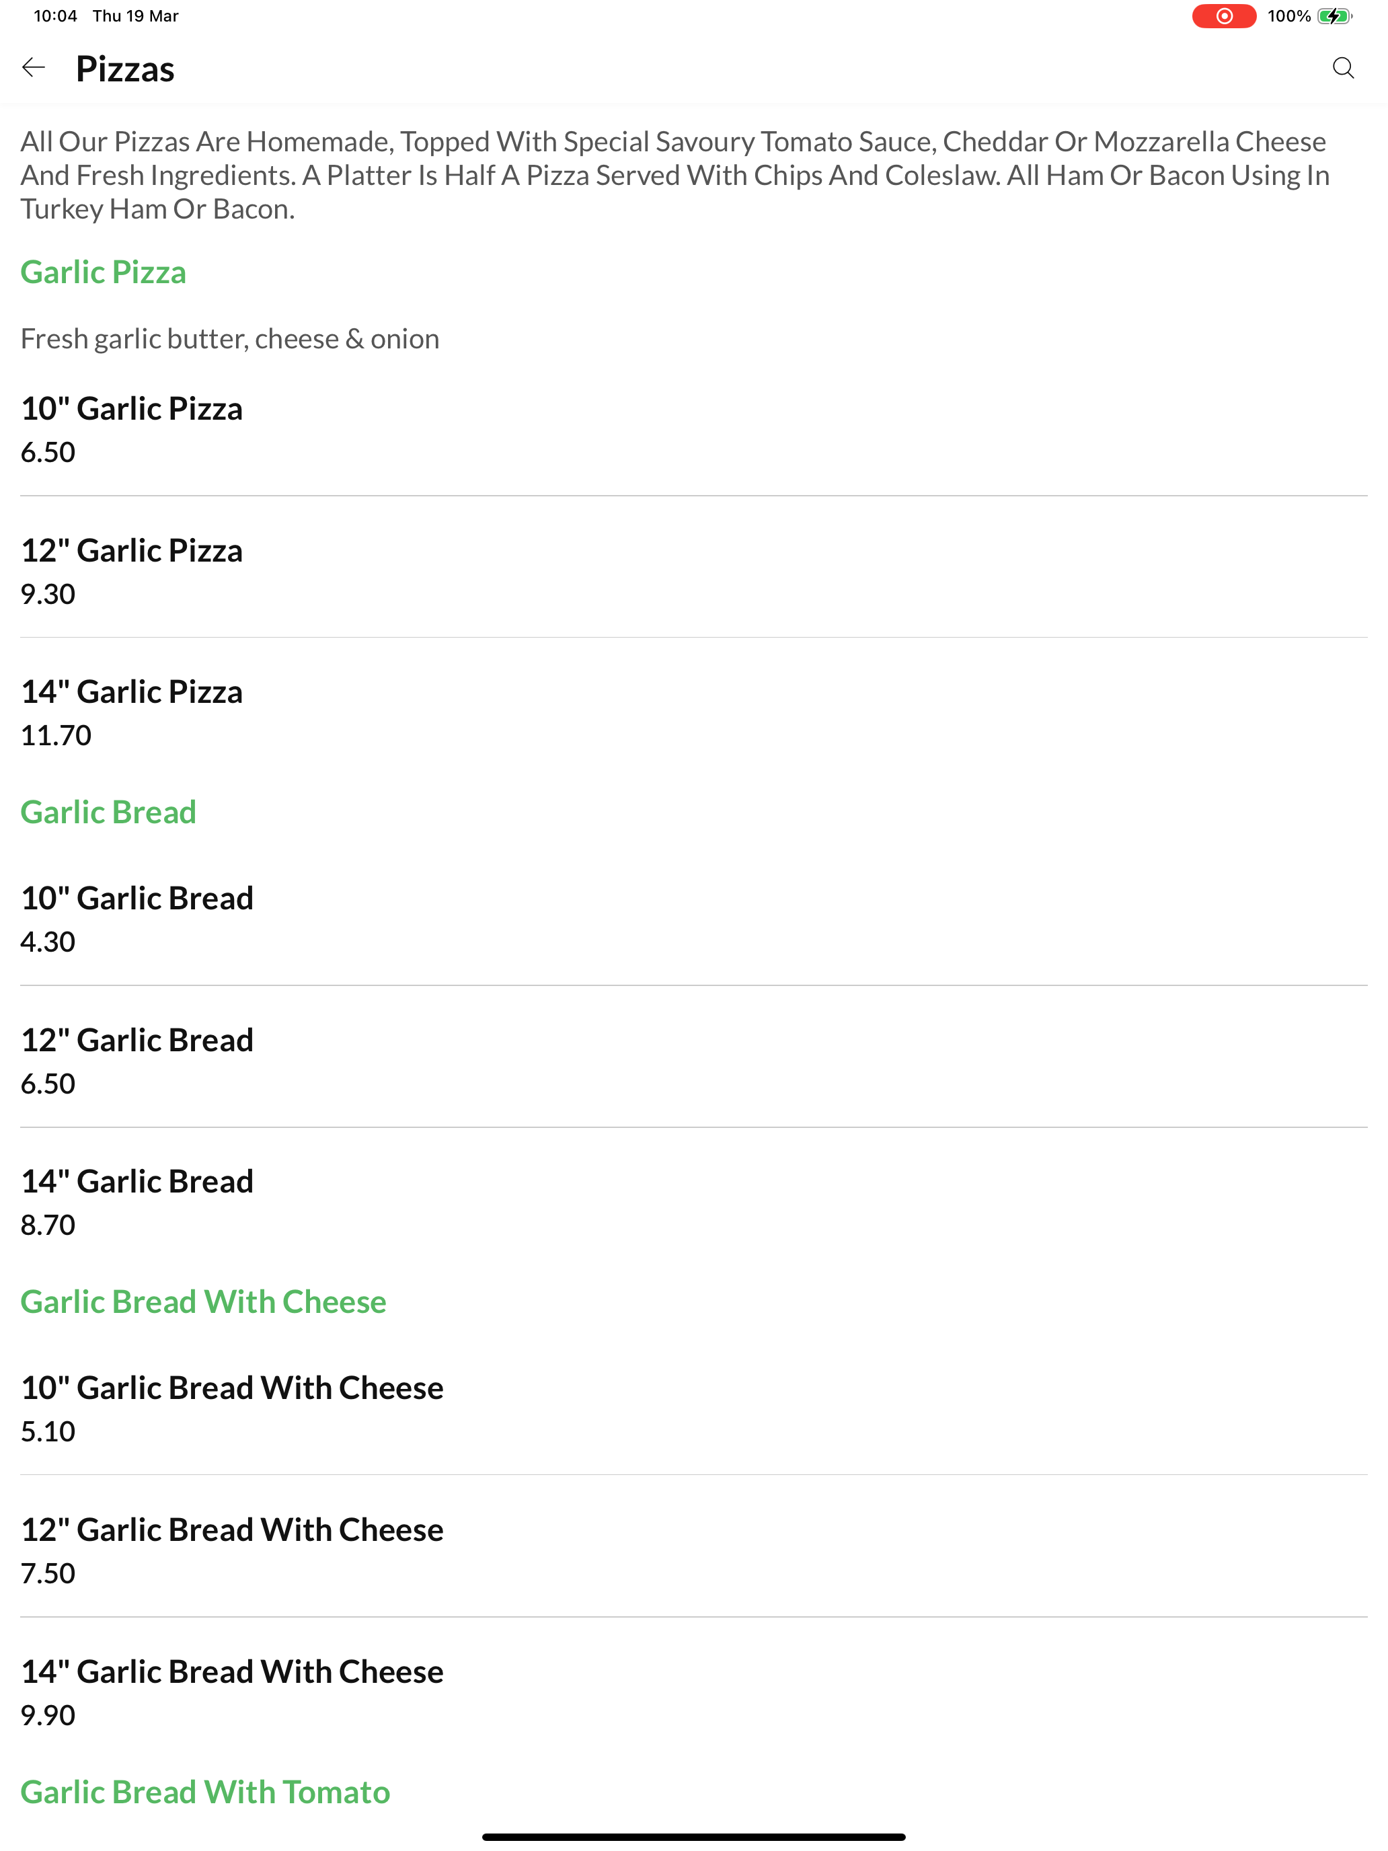Tap the Garlic Bread section heading
This screenshot has height=1851, width=1388.
click(108, 812)
